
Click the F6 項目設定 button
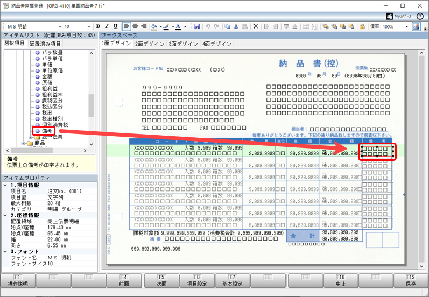coord(196,280)
